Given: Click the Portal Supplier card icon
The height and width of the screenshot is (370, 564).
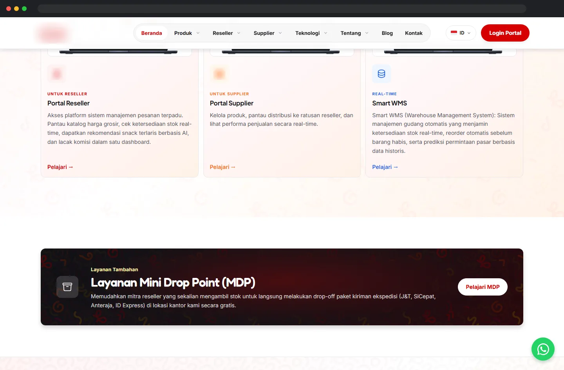Looking at the screenshot, I should (x=219, y=74).
